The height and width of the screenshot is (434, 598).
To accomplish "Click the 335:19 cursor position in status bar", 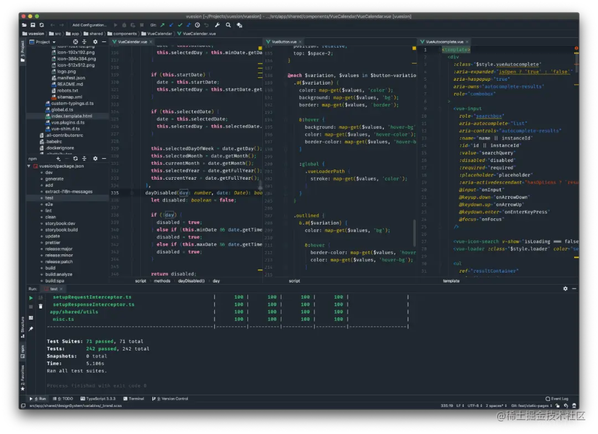I will pyautogui.click(x=447, y=406).
